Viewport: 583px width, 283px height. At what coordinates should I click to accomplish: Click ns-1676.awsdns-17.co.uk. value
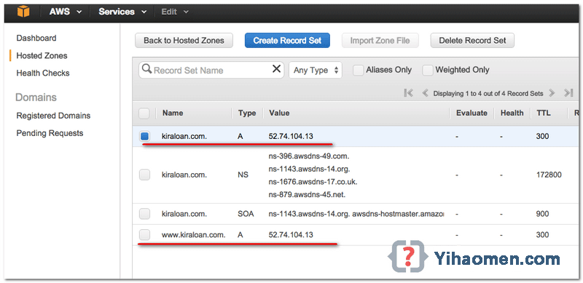313,182
